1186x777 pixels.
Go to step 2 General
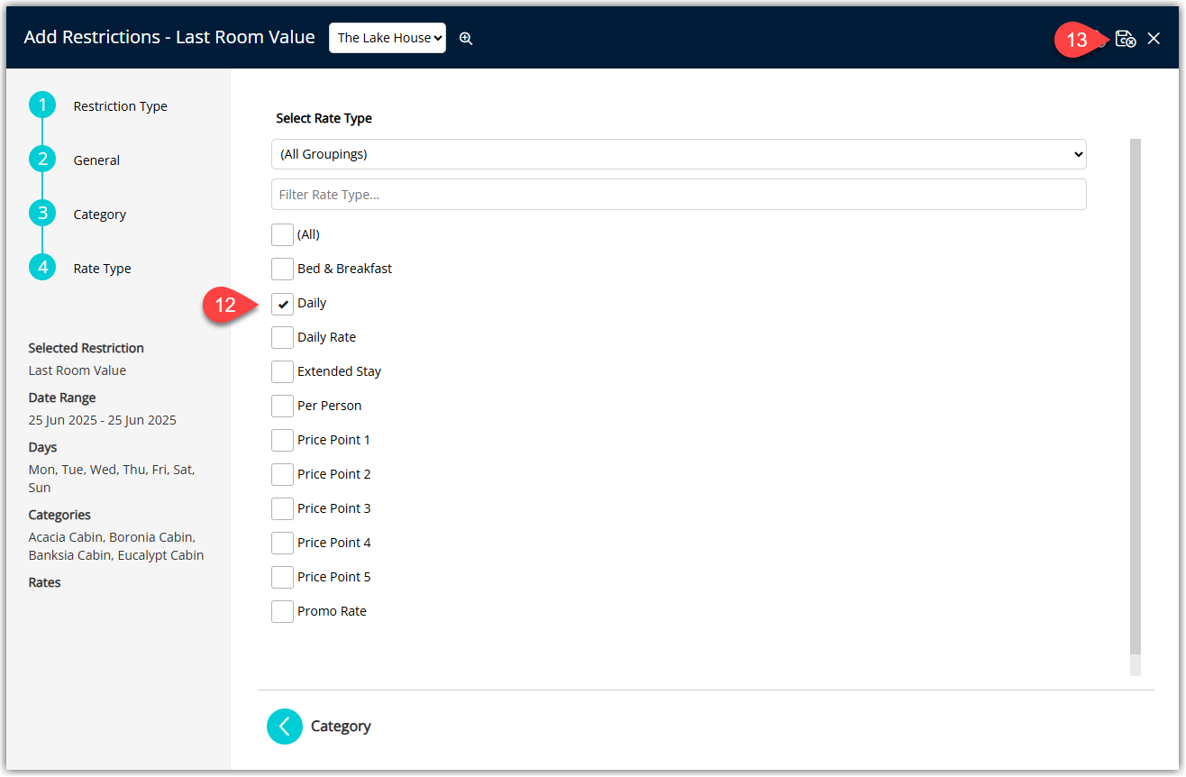coord(42,160)
